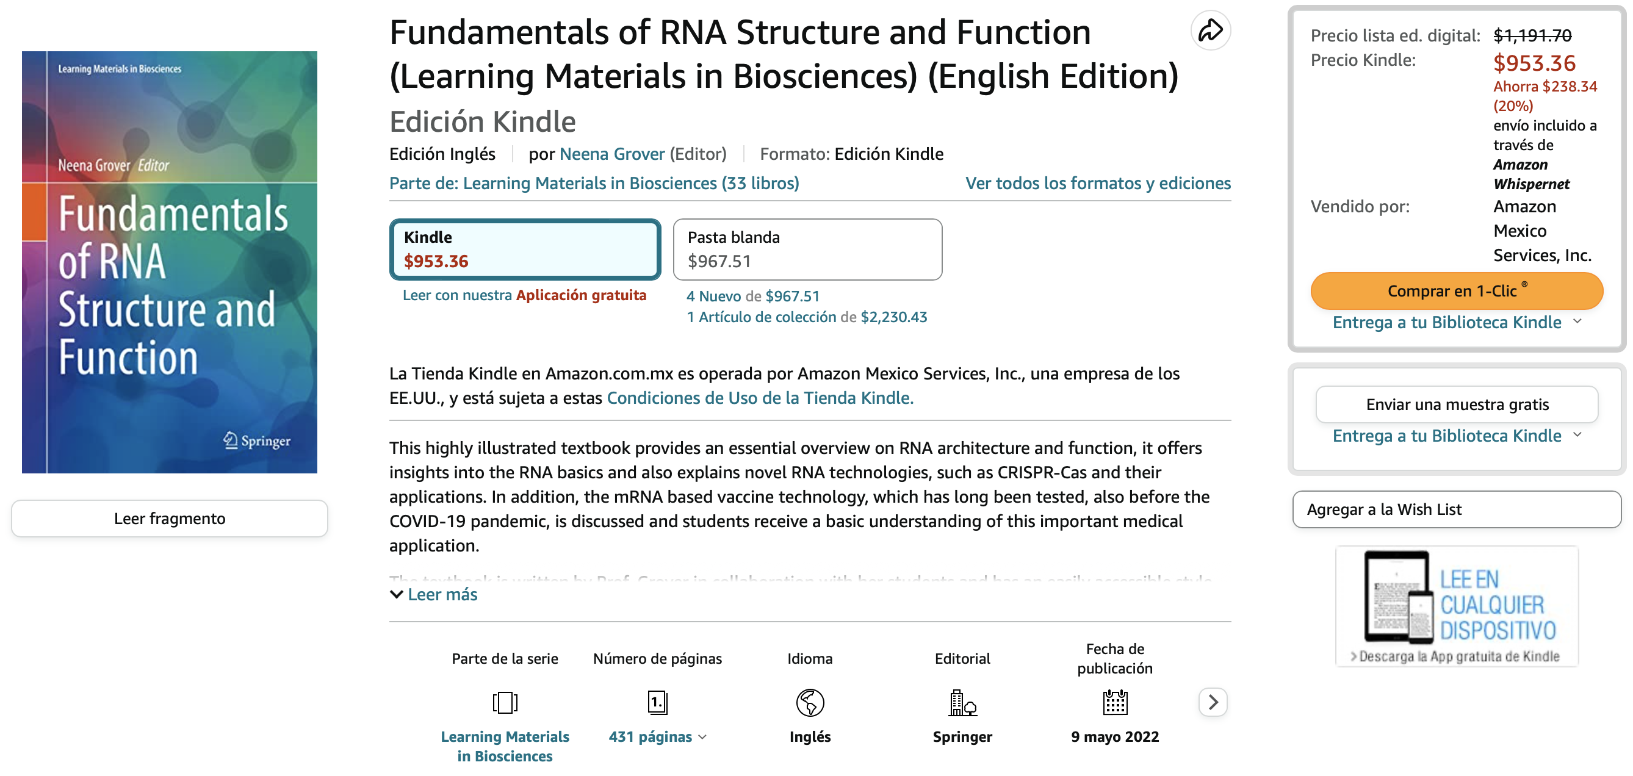Click Comprar en 1-Clic button
The height and width of the screenshot is (776, 1633).
tap(1456, 291)
